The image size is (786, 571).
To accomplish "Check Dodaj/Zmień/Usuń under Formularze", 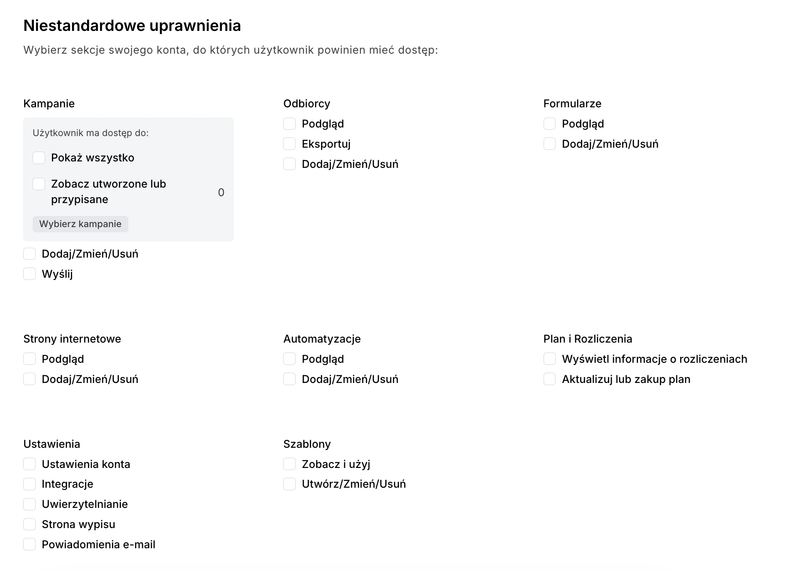I will coord(550,144).
